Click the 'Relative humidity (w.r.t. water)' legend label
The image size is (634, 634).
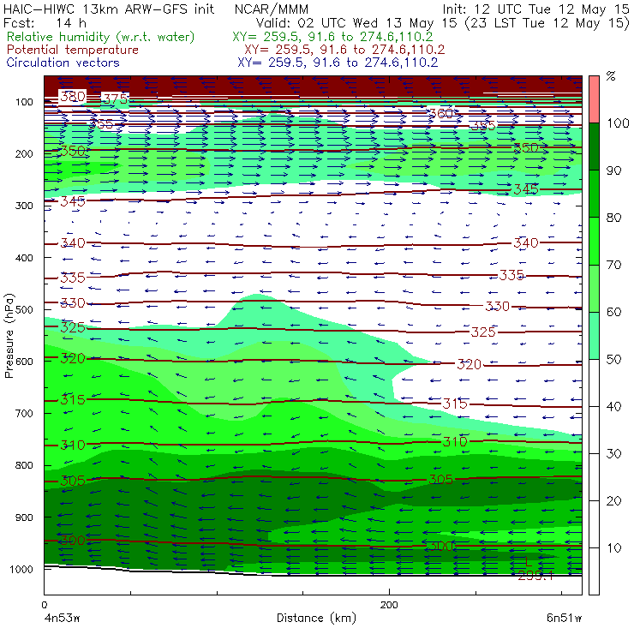(101, 37)
